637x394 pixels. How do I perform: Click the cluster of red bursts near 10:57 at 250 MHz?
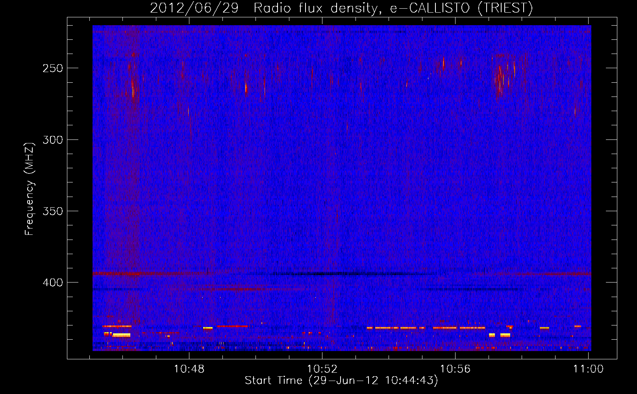point(504,78)
